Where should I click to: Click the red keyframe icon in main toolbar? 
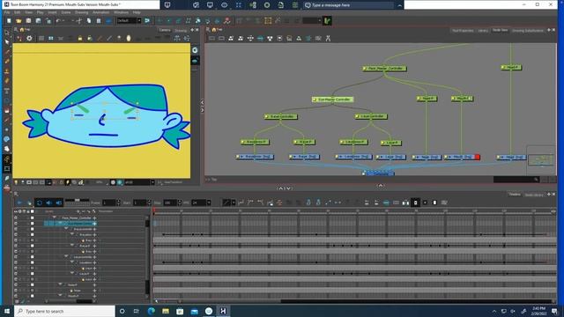pos(226,21)
